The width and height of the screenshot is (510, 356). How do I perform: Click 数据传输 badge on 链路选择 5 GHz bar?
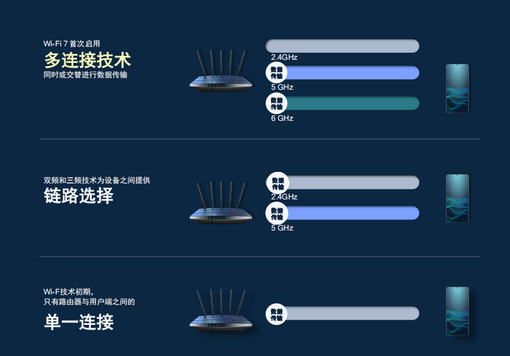point(277,213)
